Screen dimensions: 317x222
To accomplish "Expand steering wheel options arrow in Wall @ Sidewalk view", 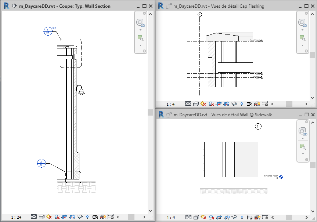I will [303, 139].
